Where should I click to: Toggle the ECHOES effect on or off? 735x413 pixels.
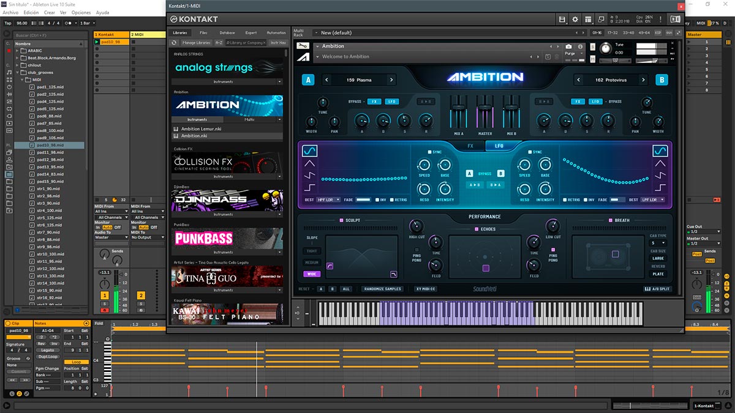tap(475, 229)
